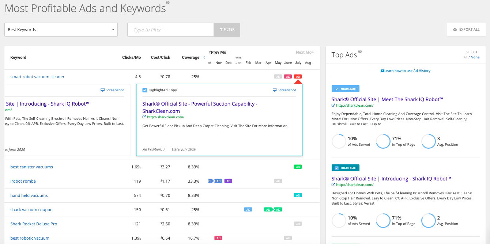Click 16.7% coverage for best robotic vacuum
Image resolution: width=490 pixels, height=244 pixels.
click(193, 238)
